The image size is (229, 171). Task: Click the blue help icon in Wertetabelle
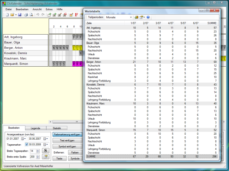pos(148,17)
